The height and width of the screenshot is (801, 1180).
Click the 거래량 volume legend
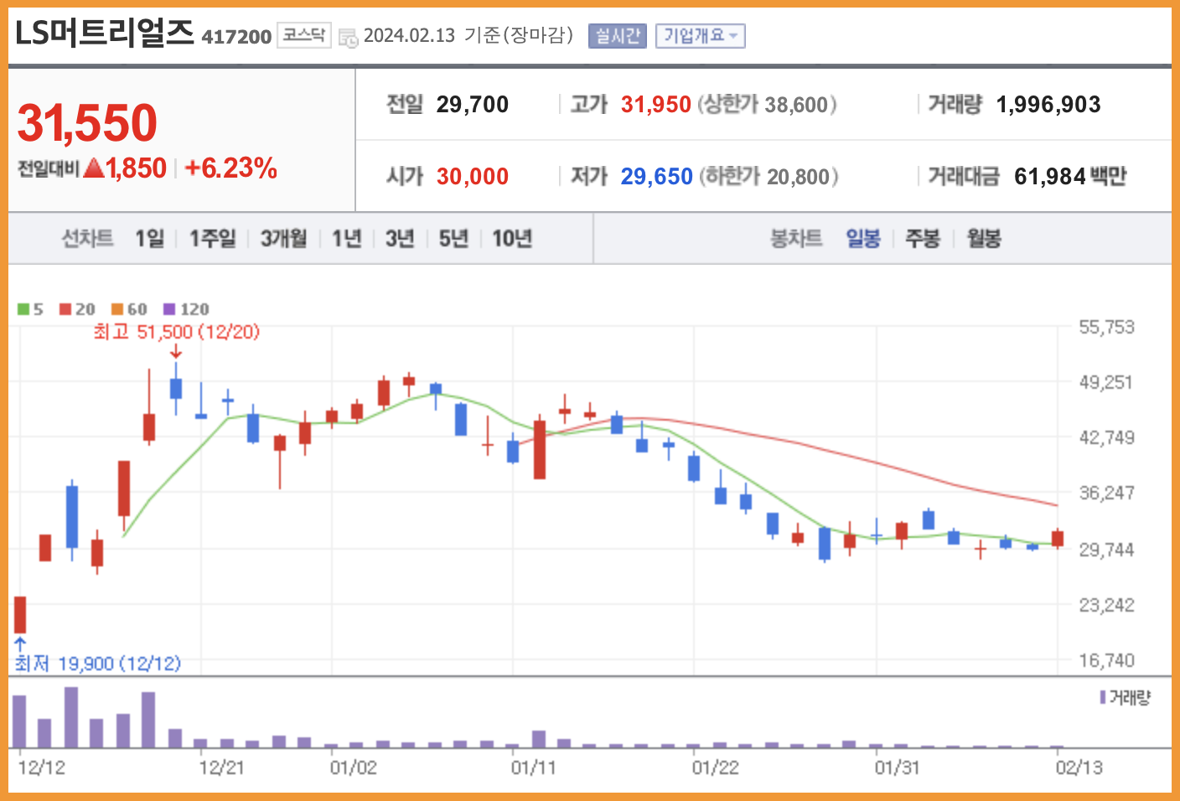tap(1126, 697)
